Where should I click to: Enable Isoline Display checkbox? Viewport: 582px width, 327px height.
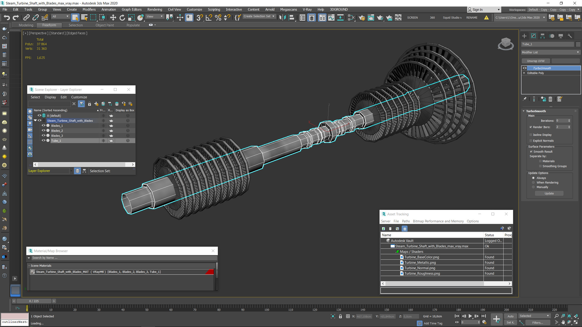tap(531, 135)
